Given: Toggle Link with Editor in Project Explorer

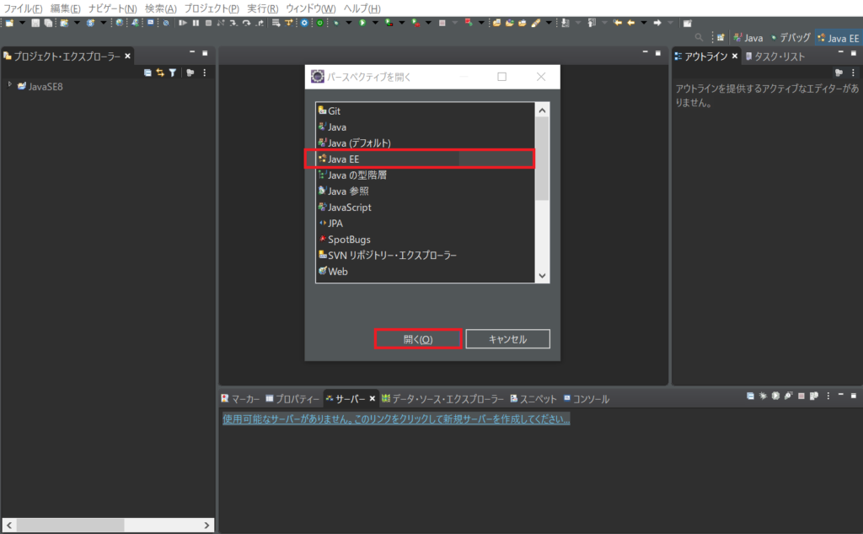Looking at the screenshot, I should click(x=159, y=73).
